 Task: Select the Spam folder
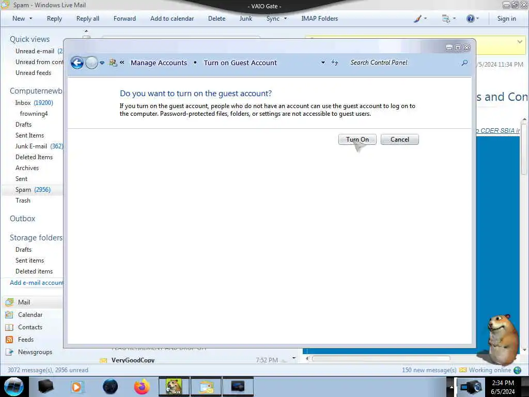33,190
